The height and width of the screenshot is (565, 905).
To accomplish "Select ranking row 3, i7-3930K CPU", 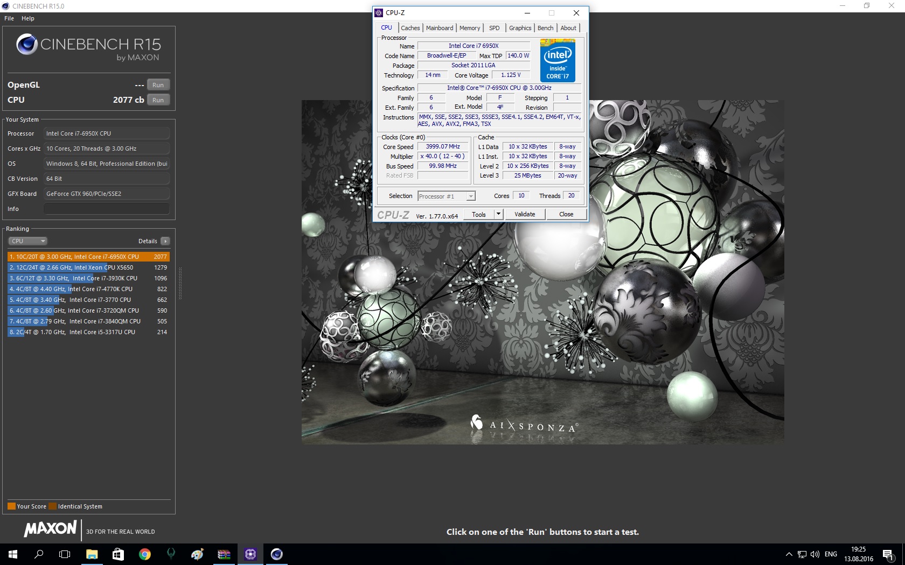I will [x=88, y=278].
